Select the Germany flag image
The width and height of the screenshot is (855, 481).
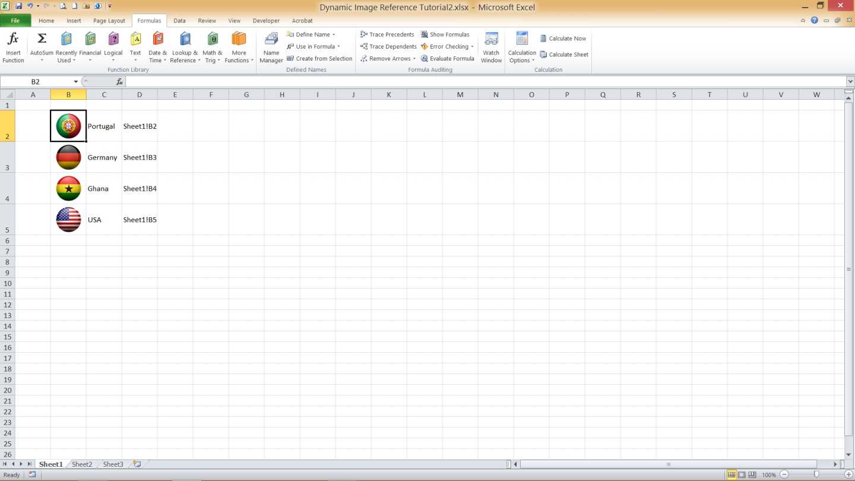(68, 157)
